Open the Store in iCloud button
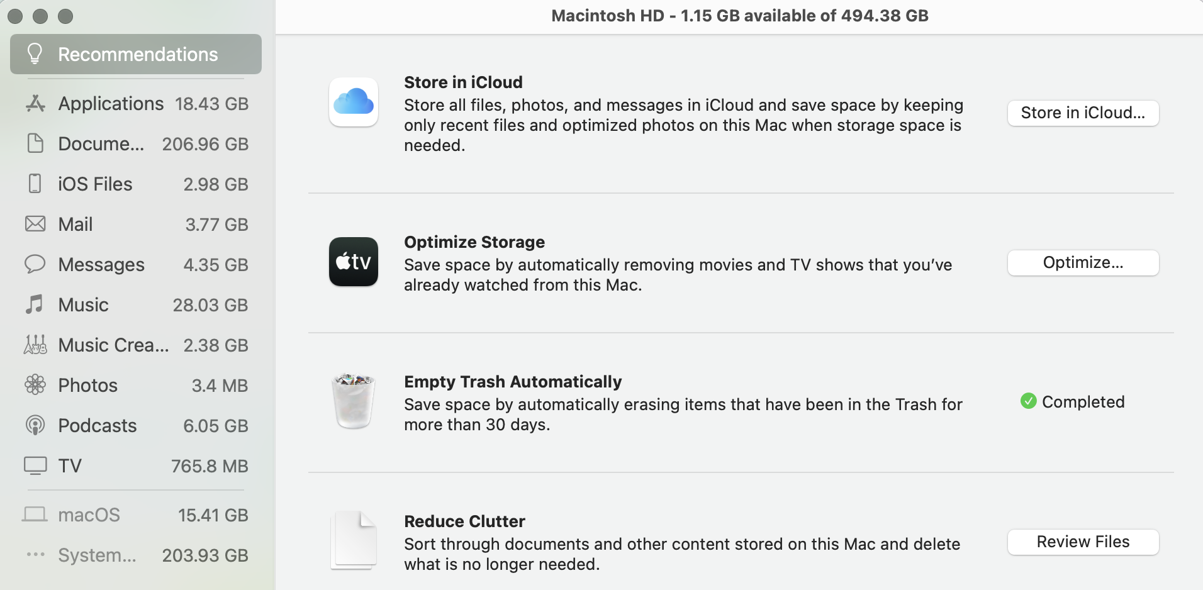Screen dimensions: 1203x590 point(1082,113)
